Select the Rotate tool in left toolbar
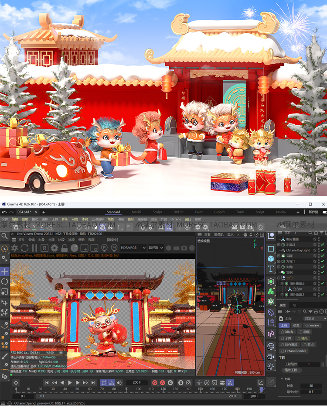Image resolution: width=327 pixels, height=409 pixels. (x=5, y=282)
